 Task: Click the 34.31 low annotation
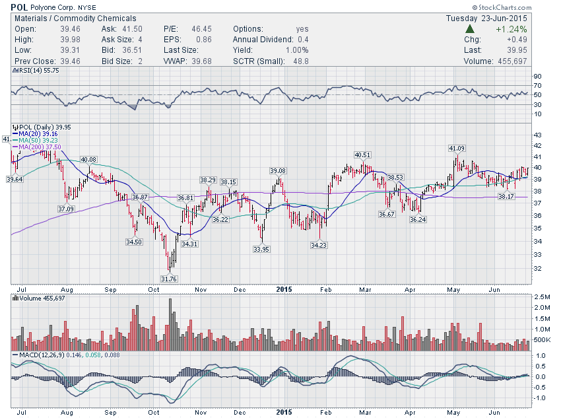(189, 244)
